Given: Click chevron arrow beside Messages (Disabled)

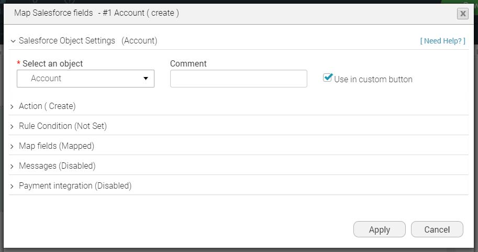Looking at the screenshot, I should coord(12,166).
